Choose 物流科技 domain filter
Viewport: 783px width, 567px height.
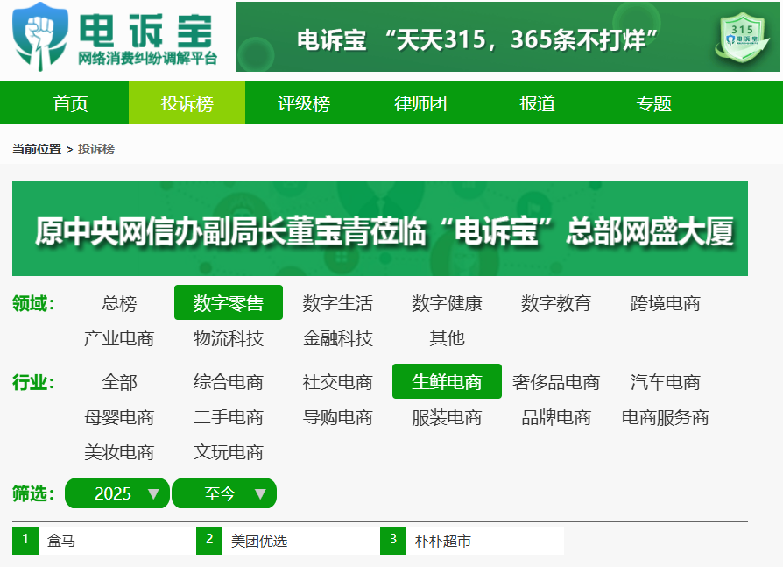click(229, 338)
